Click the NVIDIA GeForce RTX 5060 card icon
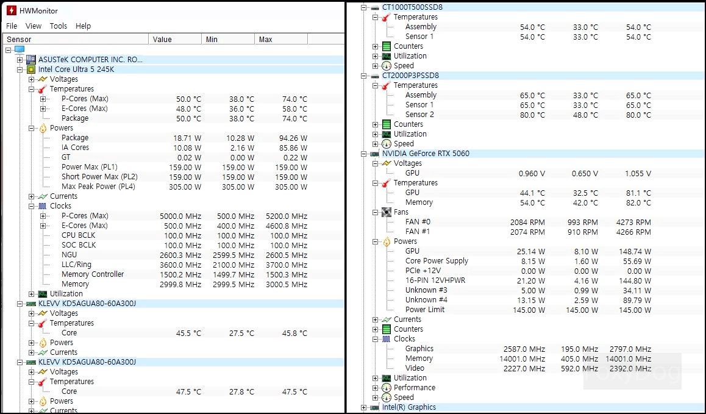 point(375,154)
